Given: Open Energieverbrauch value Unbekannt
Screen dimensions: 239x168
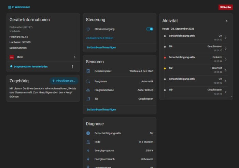Looking at the screenshot, I should coord(147,159).
